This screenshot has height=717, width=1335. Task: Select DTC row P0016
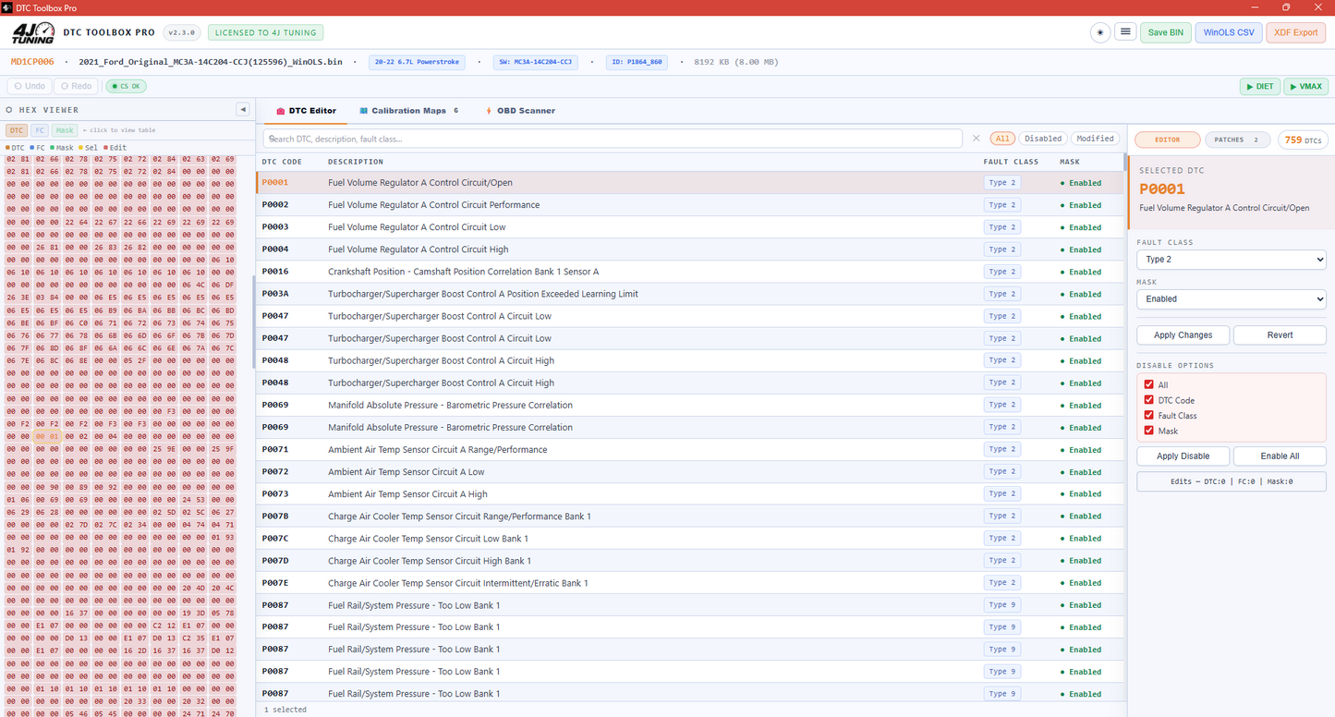pyautogui.click(x=689, y=272)
